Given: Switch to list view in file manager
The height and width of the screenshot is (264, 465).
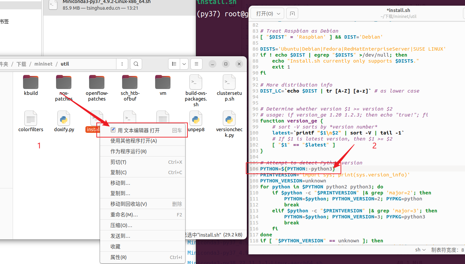Looking at the screenshot, I should click(x=174, y=64).
